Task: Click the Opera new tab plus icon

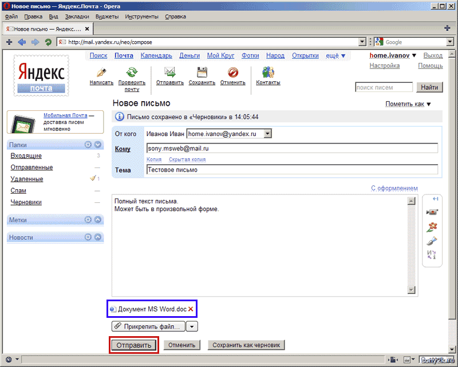Action: 9,42
